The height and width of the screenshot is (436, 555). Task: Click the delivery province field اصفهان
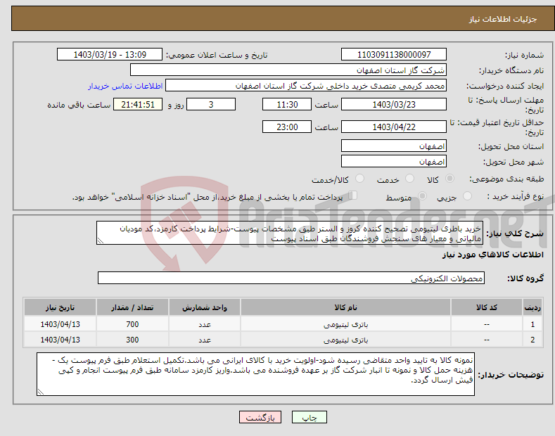tap(394, 146)
